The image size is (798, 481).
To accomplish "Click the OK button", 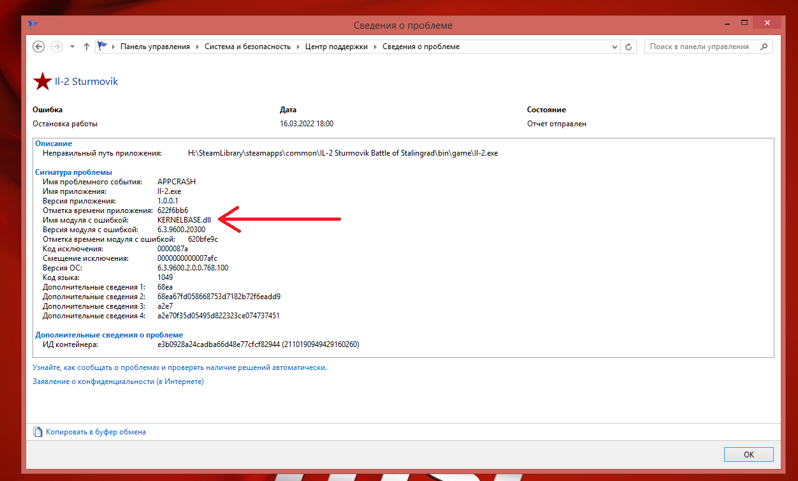I will [749, 454].
